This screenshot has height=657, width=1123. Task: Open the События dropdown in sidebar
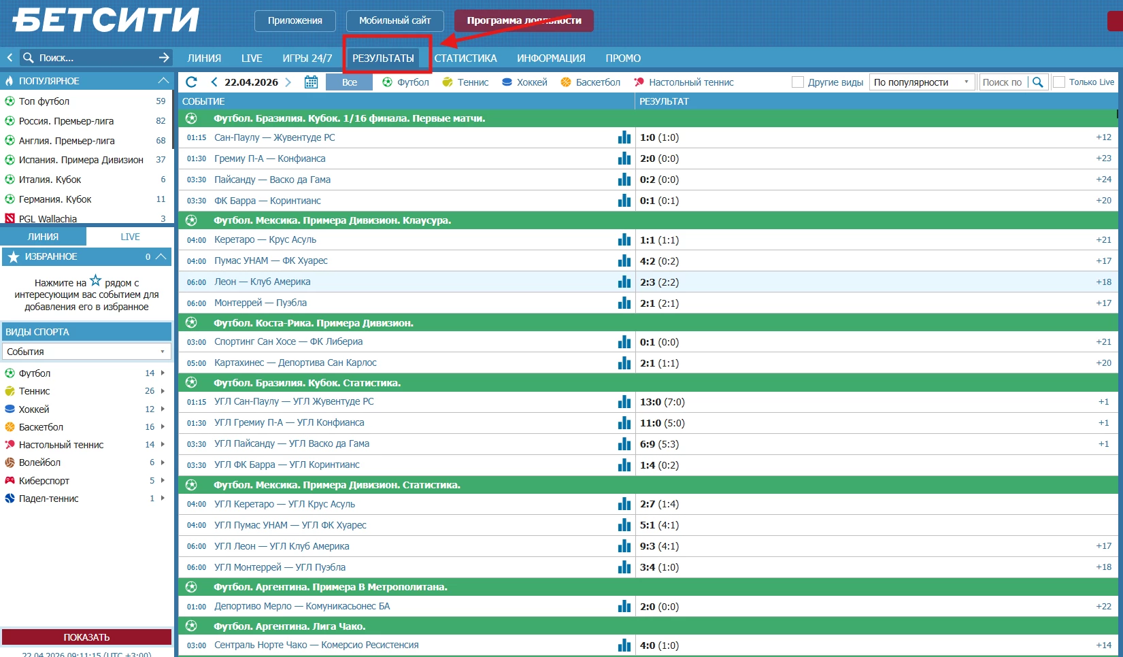86,352
